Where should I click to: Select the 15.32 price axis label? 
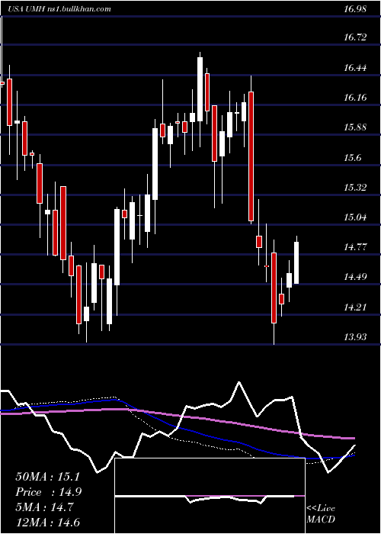click(355, 188)
